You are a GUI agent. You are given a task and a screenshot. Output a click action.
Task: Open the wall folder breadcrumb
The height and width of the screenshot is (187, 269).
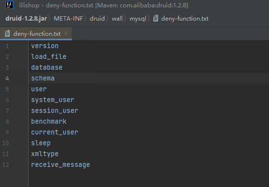click(x=117, y=19)
